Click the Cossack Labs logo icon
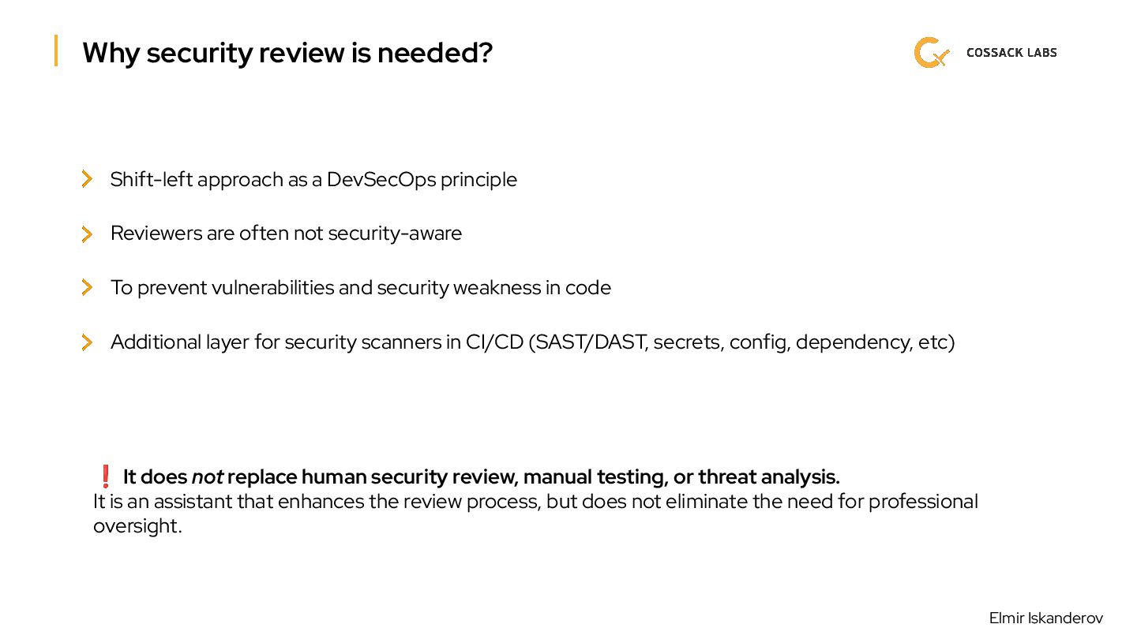The image size is (1137, 639). 930,53
